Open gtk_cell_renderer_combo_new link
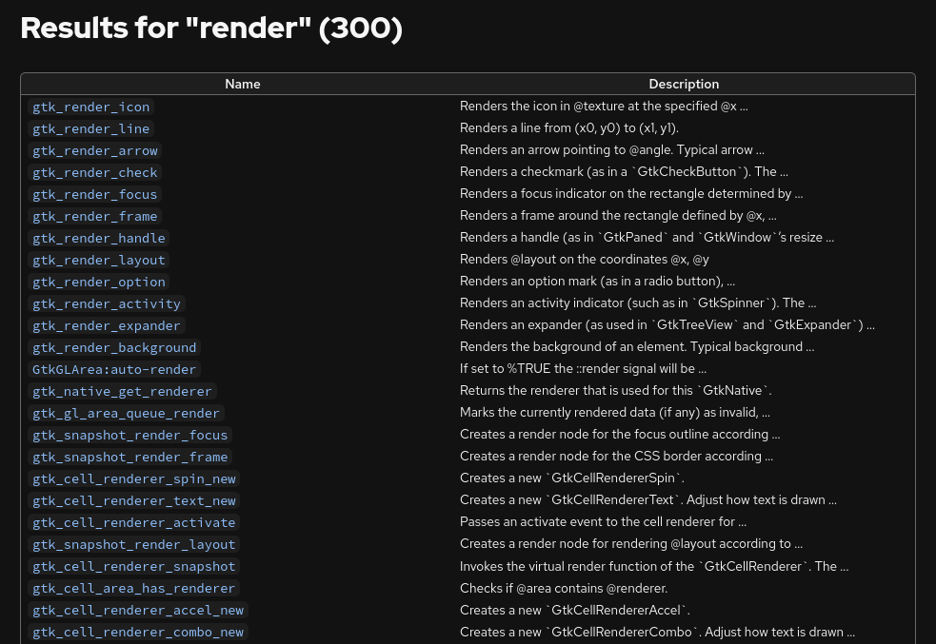 [x=138, y=632]
